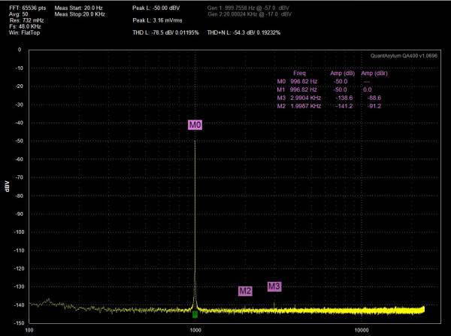Click the frequency value in the M0 table row
The image size is (451, 336).
coord(304,82)
